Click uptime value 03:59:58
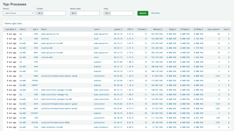Screen dimensions: 234x131 tap(118, 85)
